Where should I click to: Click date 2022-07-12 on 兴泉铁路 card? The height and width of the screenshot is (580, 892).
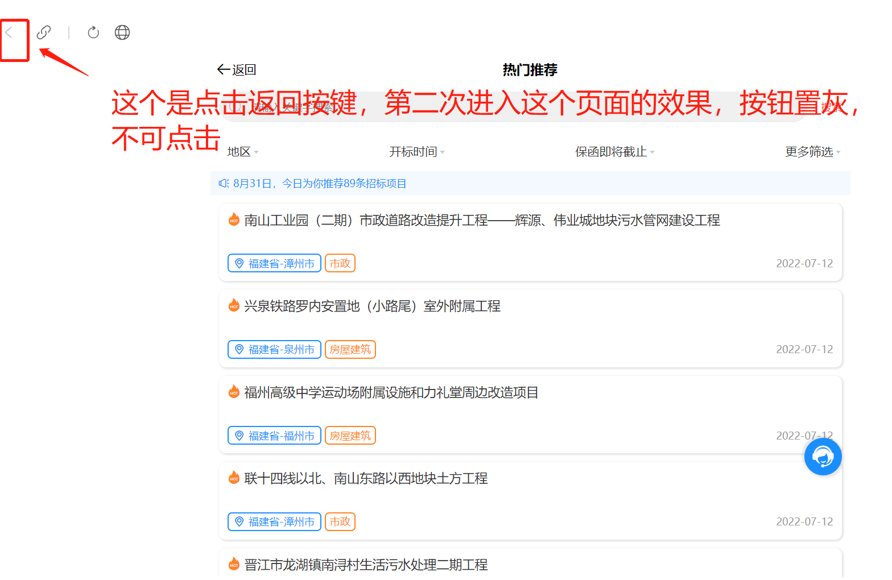click(804, 349)
